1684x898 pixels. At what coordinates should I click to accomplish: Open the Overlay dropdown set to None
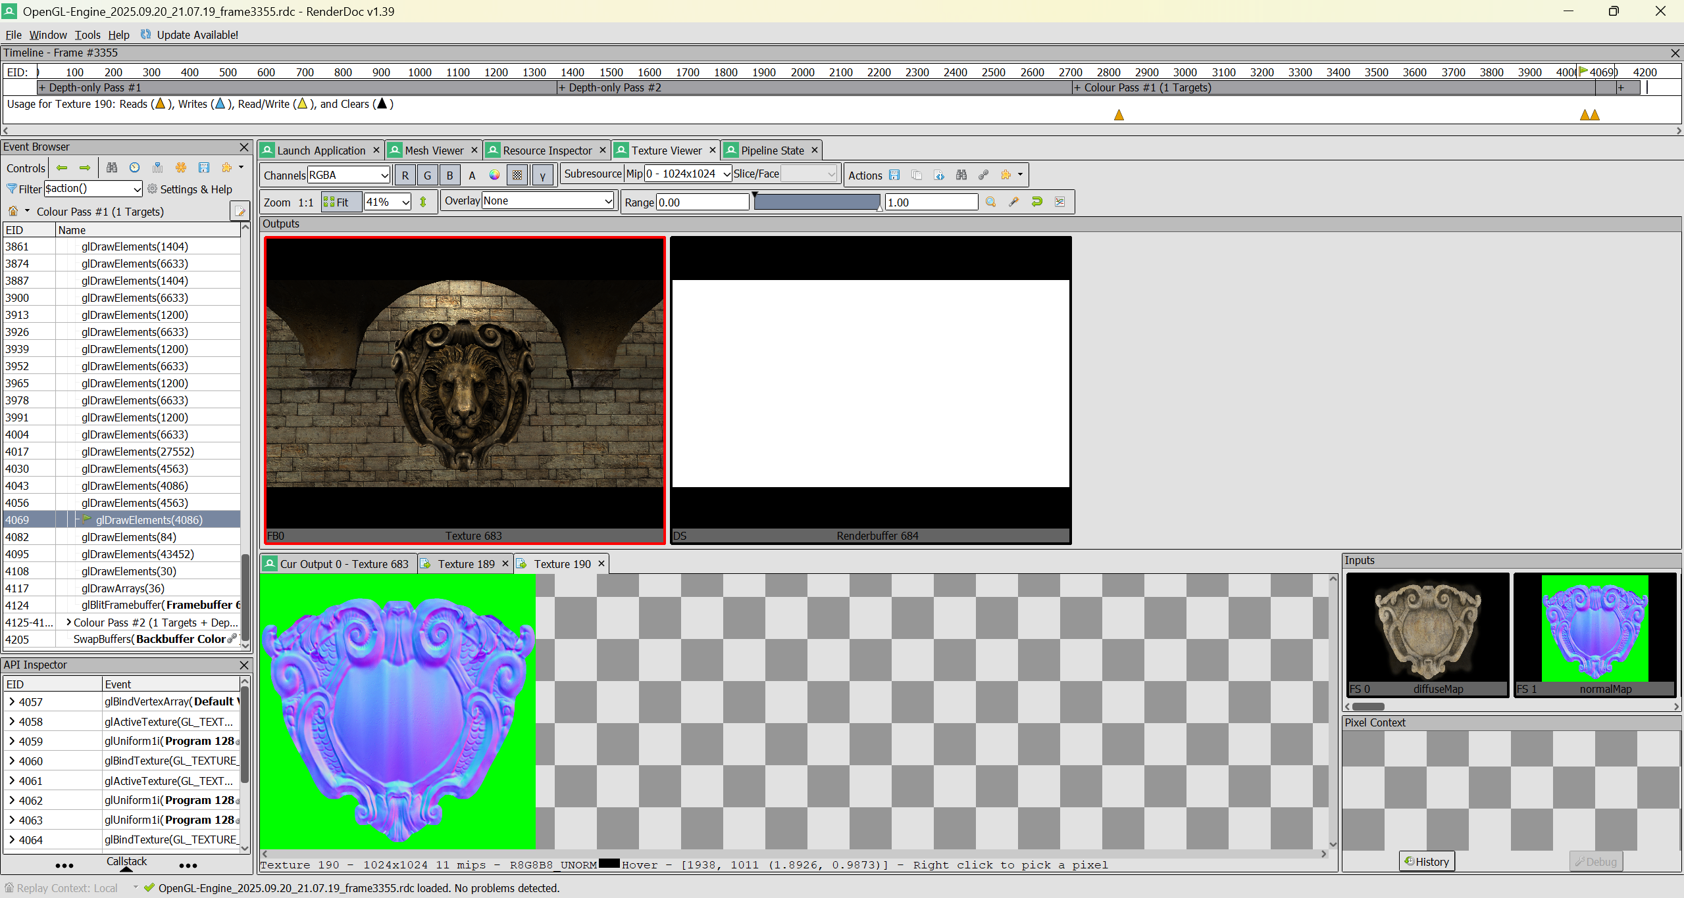click(548, 201)
